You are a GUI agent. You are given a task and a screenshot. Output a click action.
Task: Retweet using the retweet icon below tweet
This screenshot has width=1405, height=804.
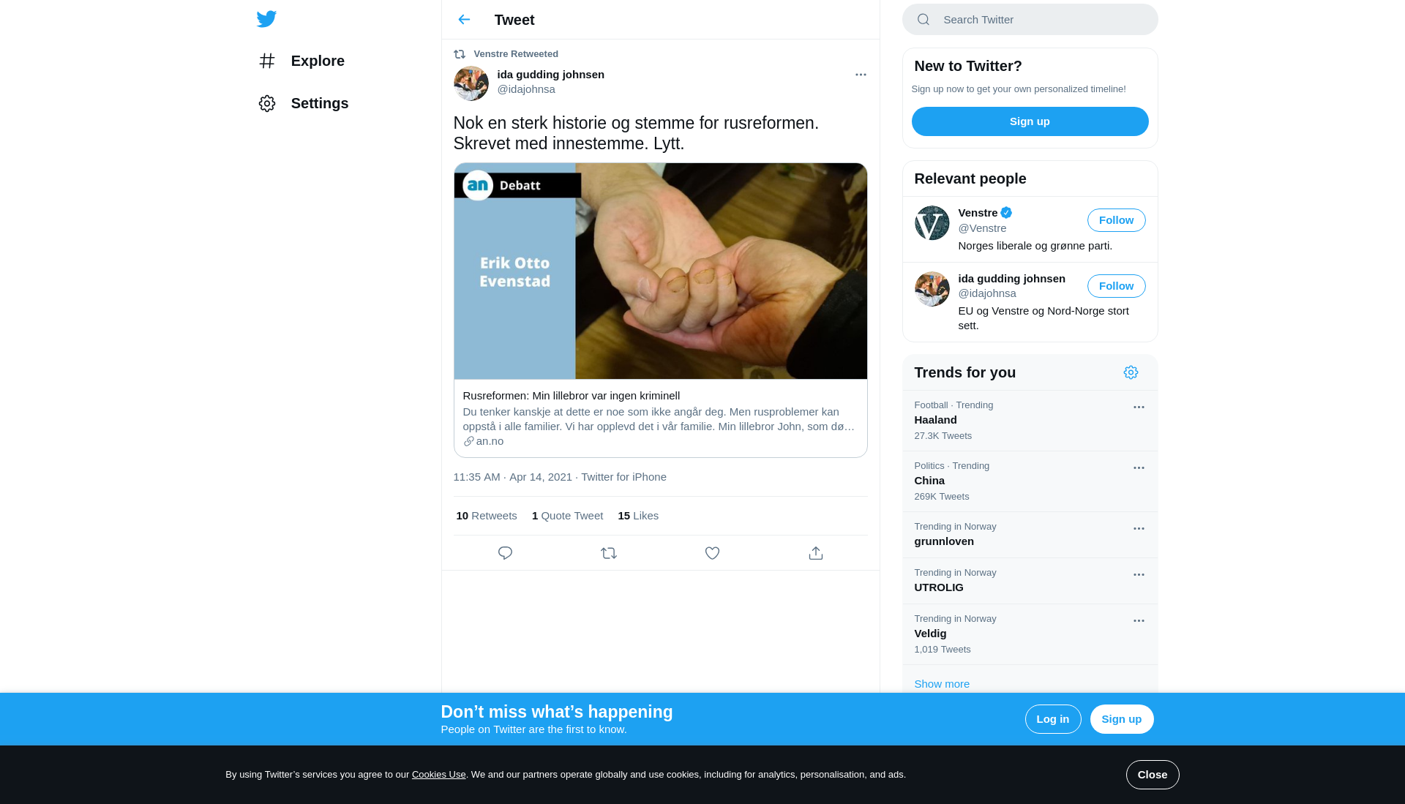click(609, 553)
